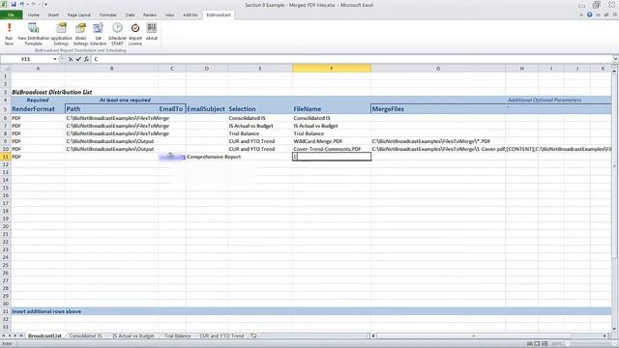The height and width of the screenshot is (348, 619).
Task: Click the horizontal scrollbar left arrow
Action: tap(373, 335)
